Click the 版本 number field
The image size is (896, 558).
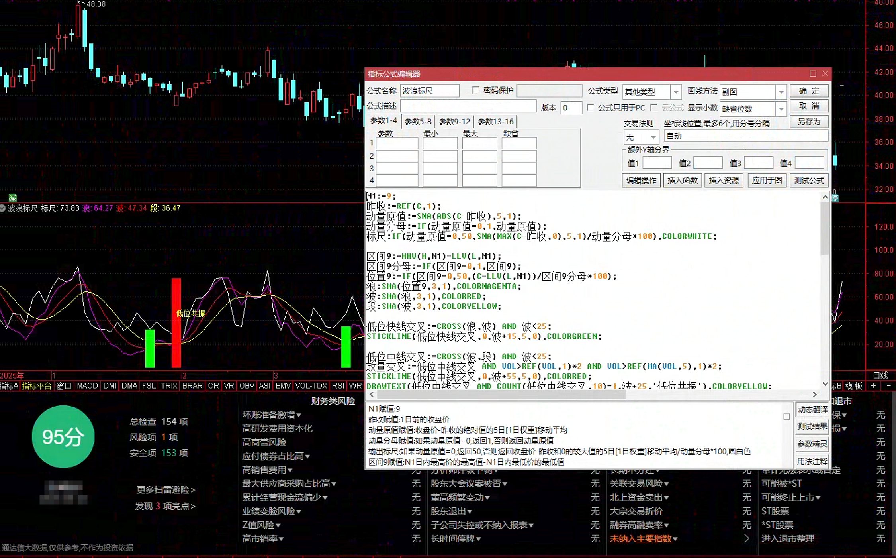point(571,108)
